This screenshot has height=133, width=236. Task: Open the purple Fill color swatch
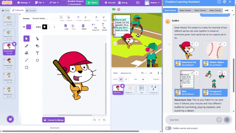pos(29,27)
